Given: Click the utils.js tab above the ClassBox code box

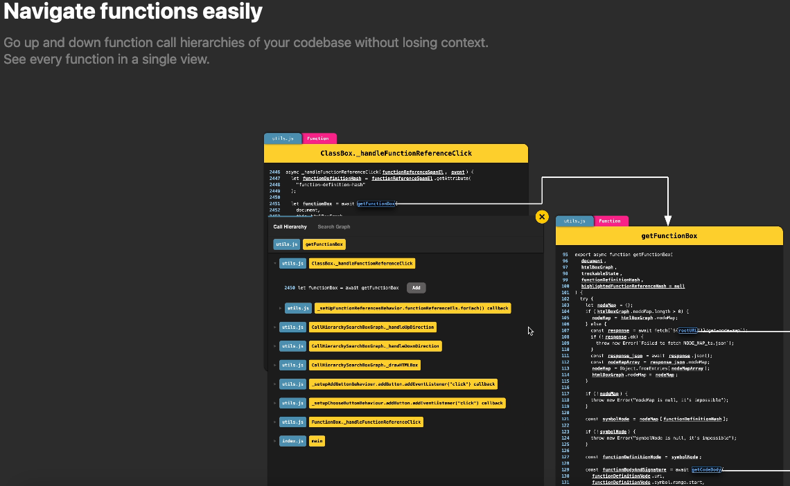Looking at the screenshot, I should (x=283, y=138).
